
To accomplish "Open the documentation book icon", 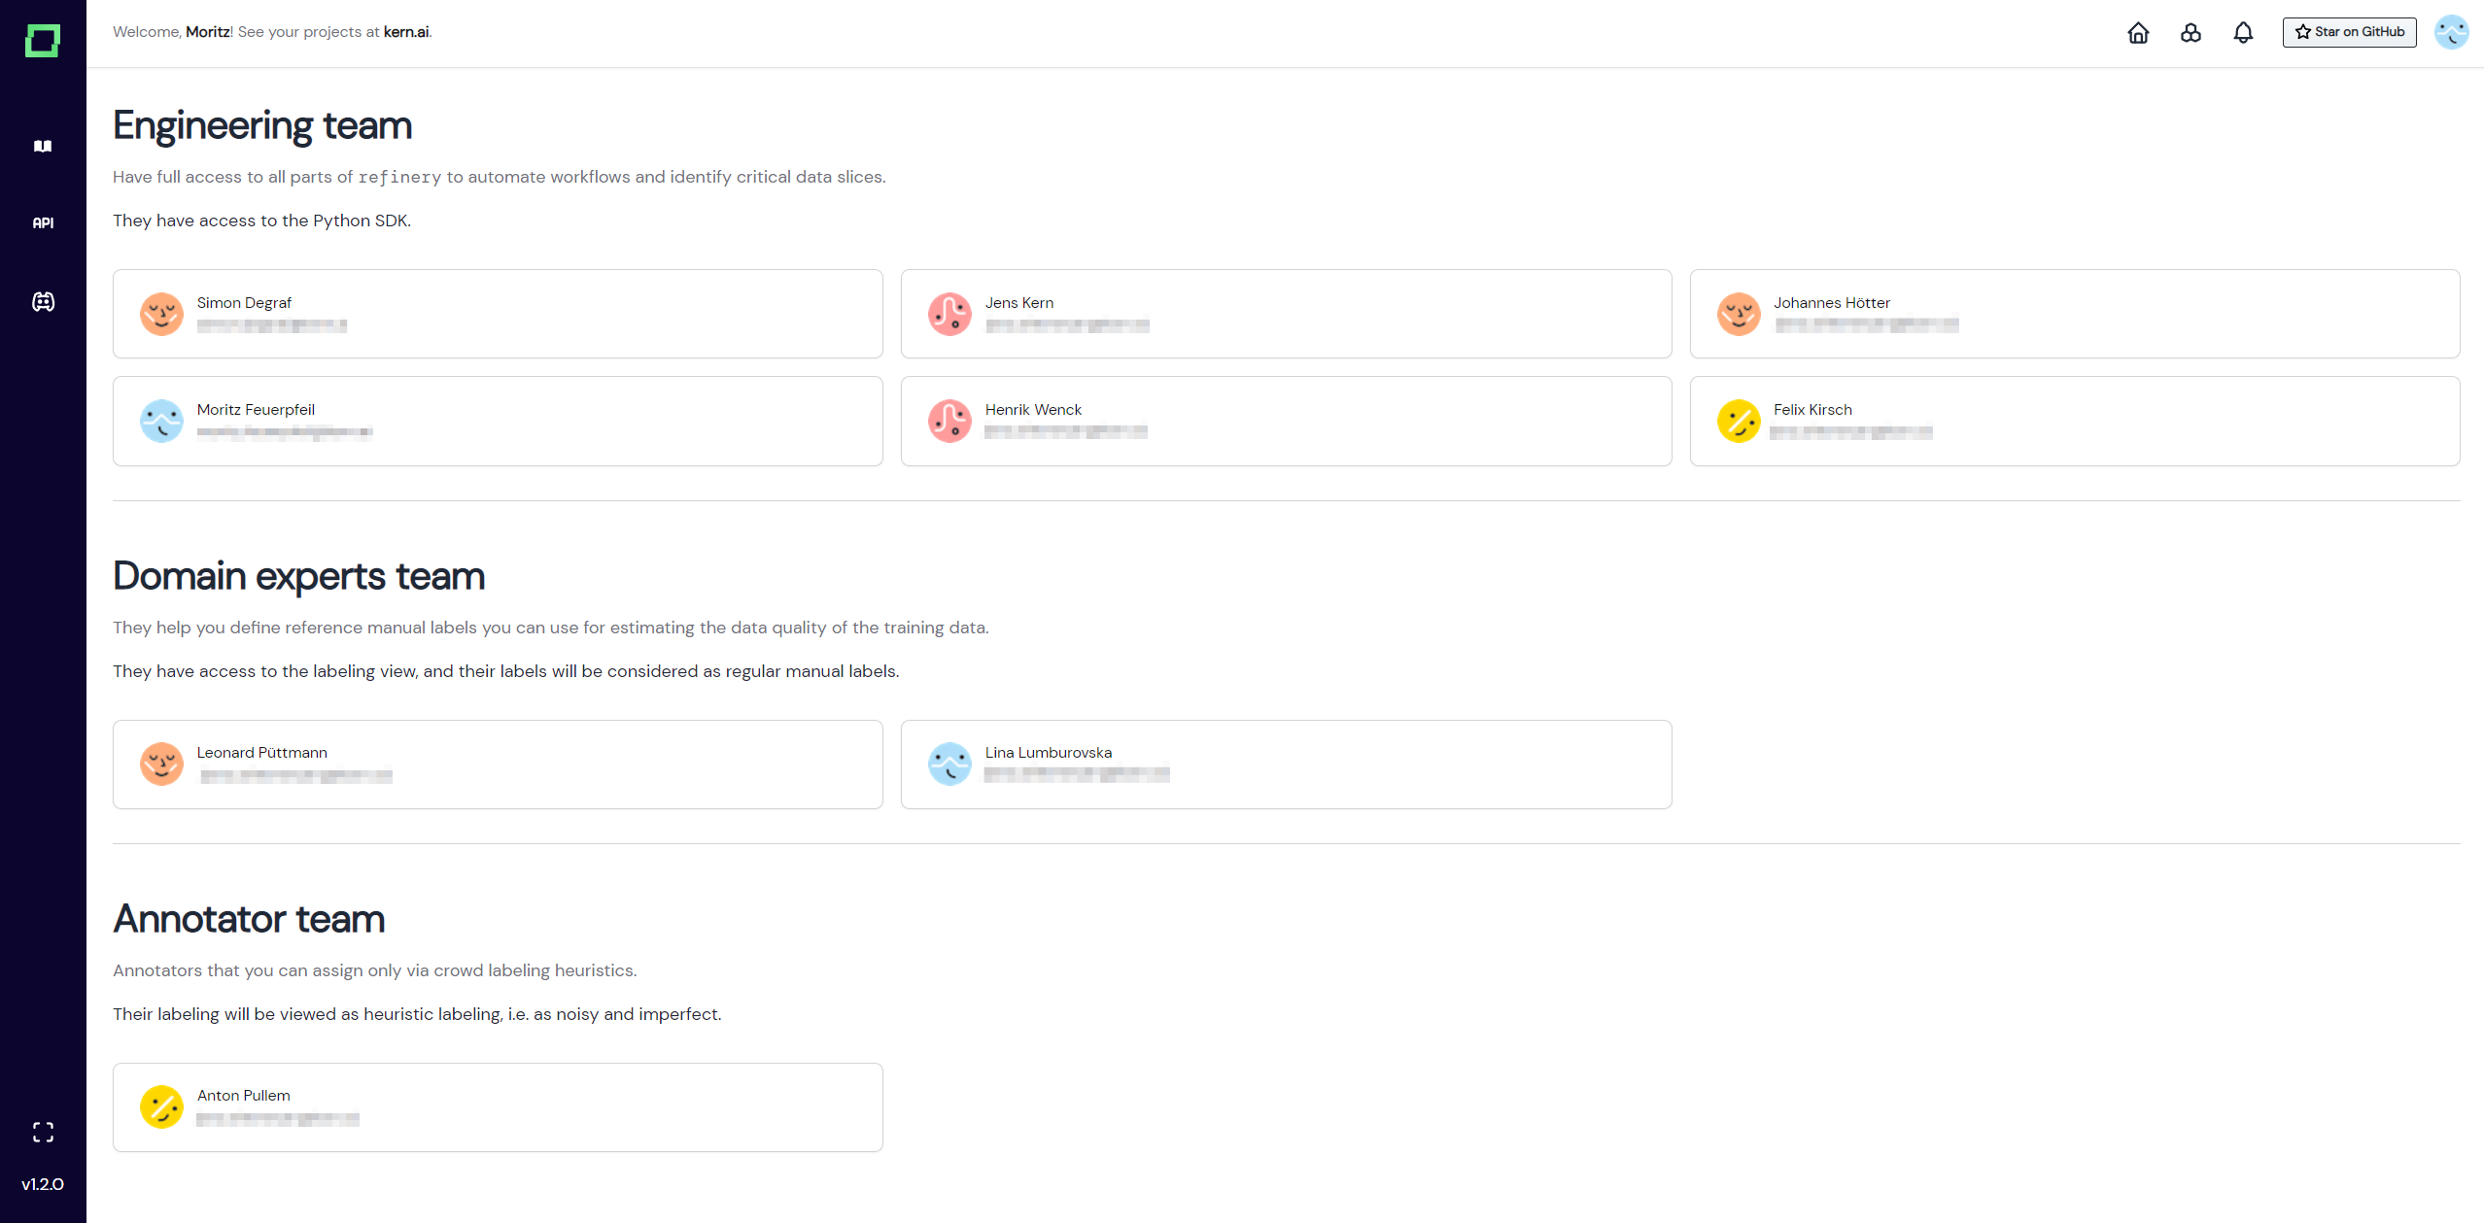I will 43,146.
